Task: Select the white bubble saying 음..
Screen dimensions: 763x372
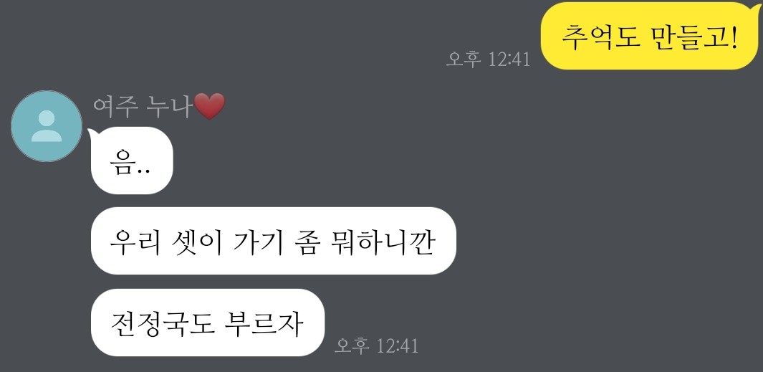Action: (x=132, y=161)
